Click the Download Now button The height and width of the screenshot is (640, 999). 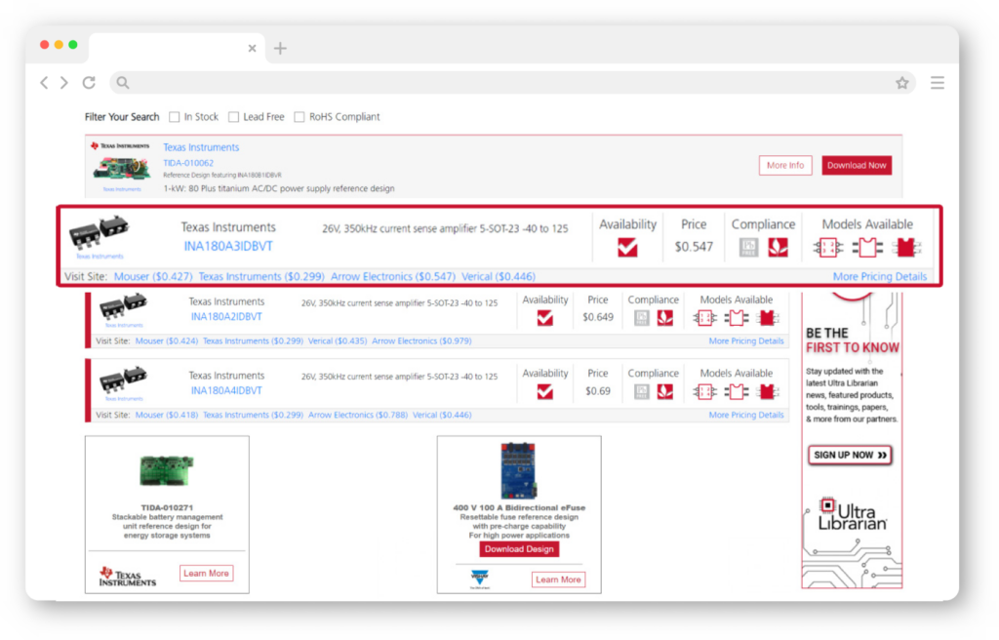(857, 165)
